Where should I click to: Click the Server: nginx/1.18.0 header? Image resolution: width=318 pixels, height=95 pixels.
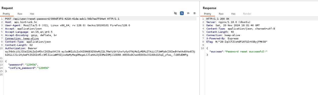coord(228,22)
